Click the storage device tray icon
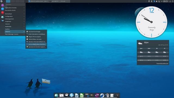This screenshot has width=174, height=98. coord(149,1)
